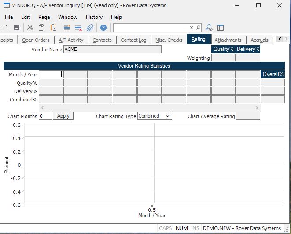Open the Chart Rating Type dropdown
This screenshot has width=291, height=234.
click(155, 116)
